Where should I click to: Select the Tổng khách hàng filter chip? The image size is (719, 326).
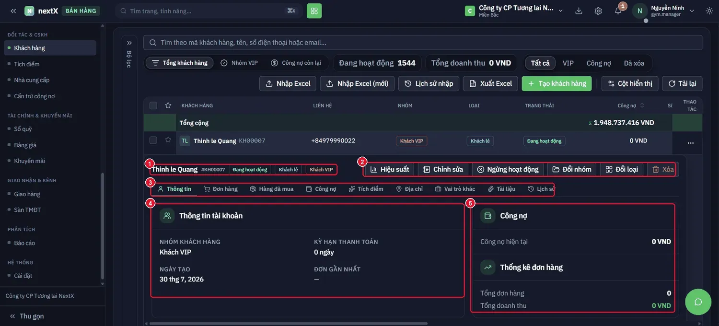click(180, 63)
